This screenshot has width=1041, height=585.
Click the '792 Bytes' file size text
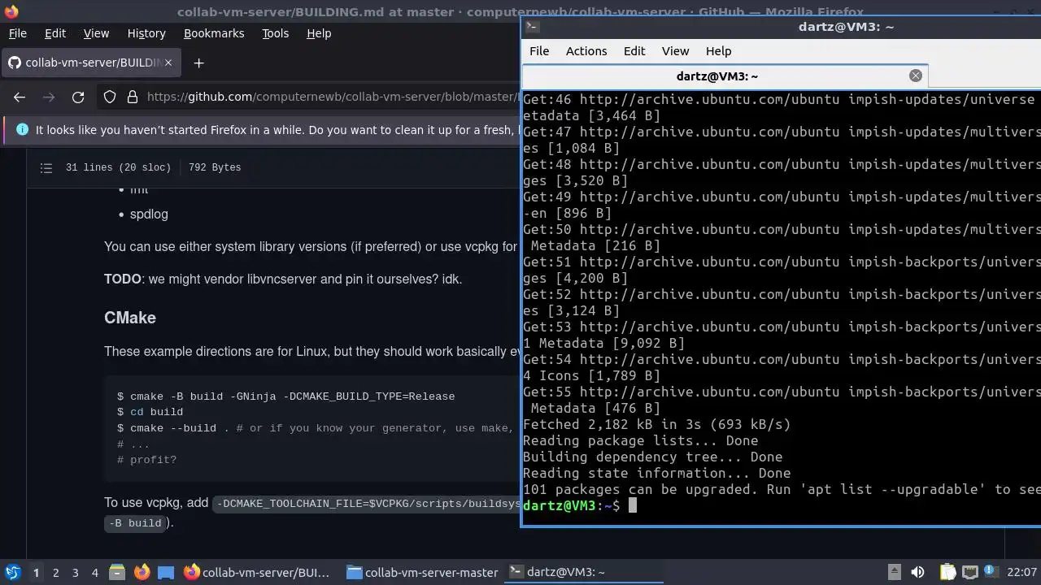click(x=215, y=167)
